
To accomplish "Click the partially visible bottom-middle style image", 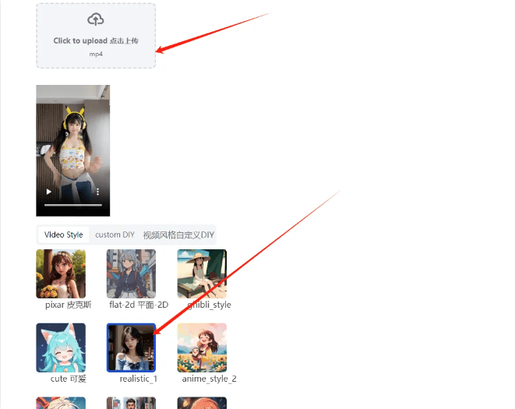I will [131, 403].
